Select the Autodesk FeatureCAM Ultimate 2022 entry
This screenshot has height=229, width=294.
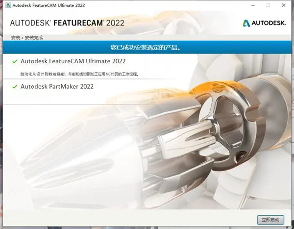click(x=73, y=61)
